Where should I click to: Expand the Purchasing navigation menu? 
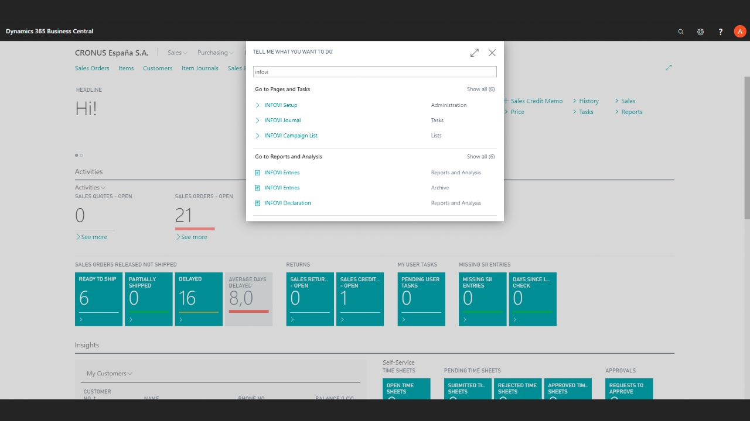(x=215, y=53)
